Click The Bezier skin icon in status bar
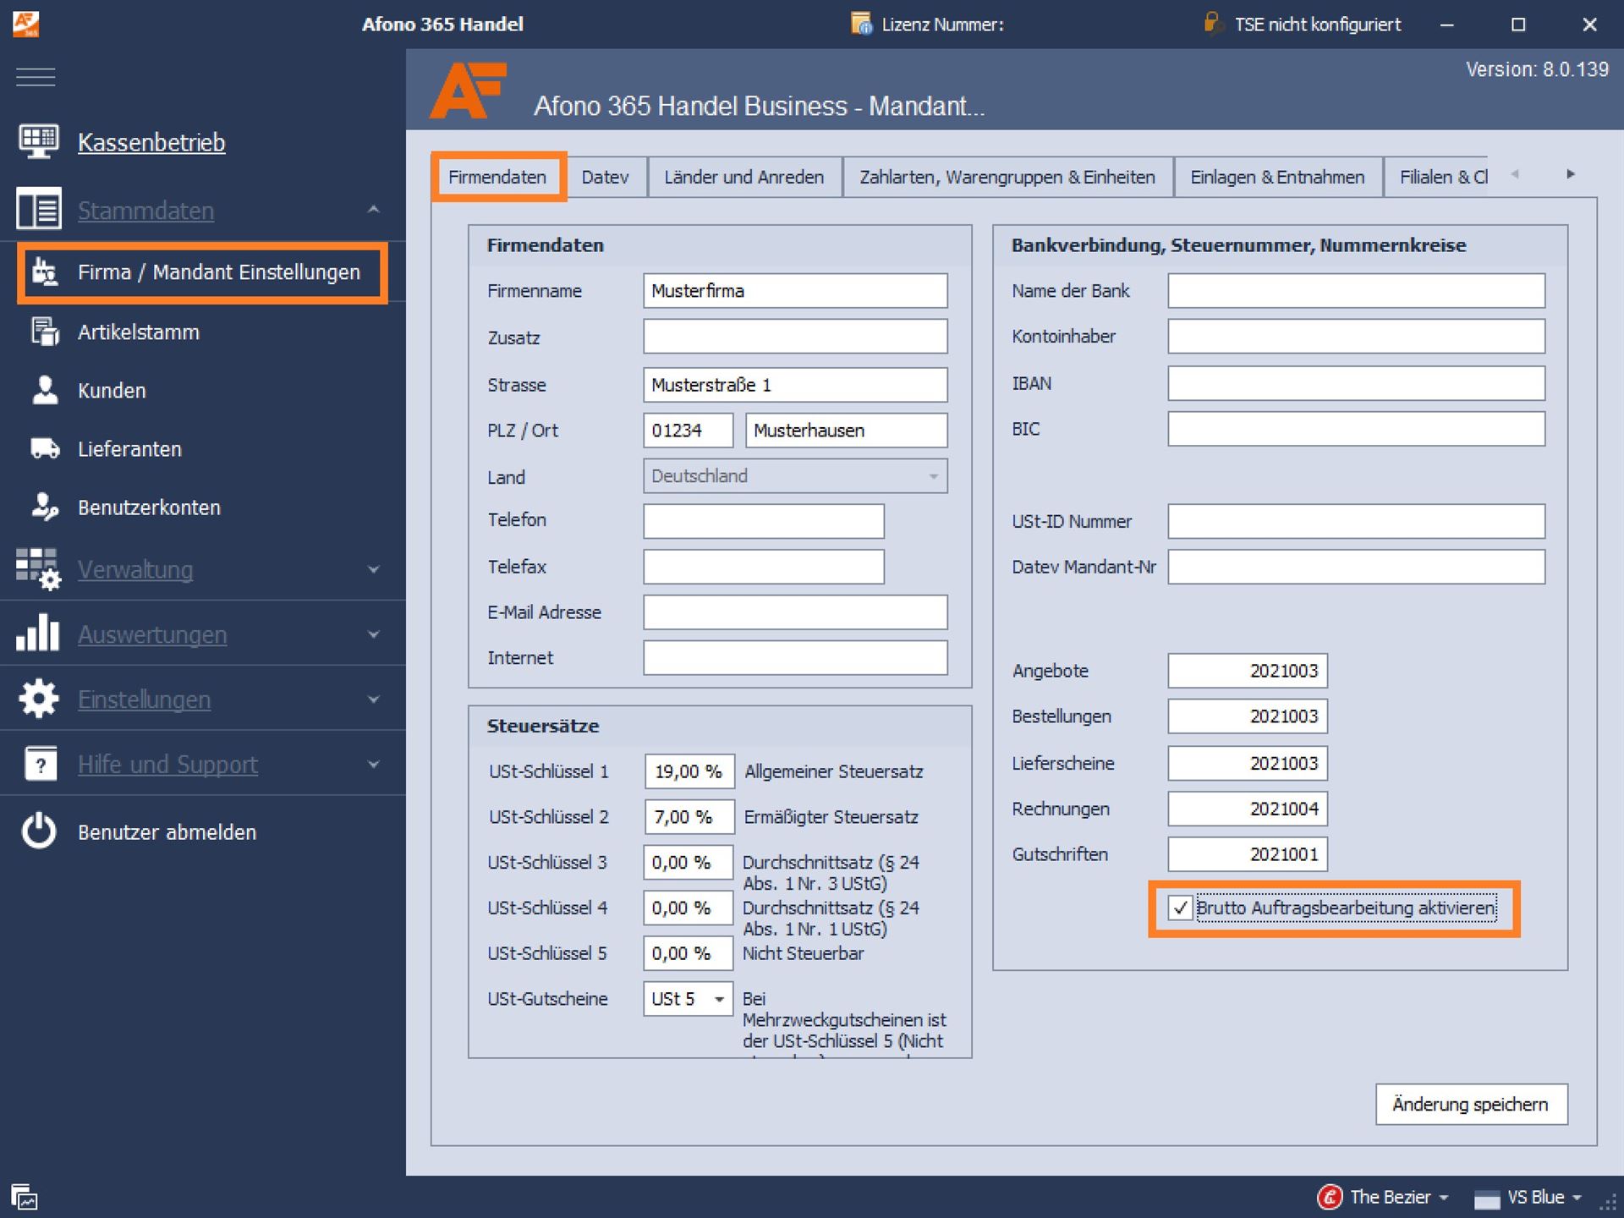1624x1218 pixels. [1330, 1197]
